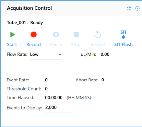Click the 'Tube_001 : Ready' status text

click(x=25, y=23)
